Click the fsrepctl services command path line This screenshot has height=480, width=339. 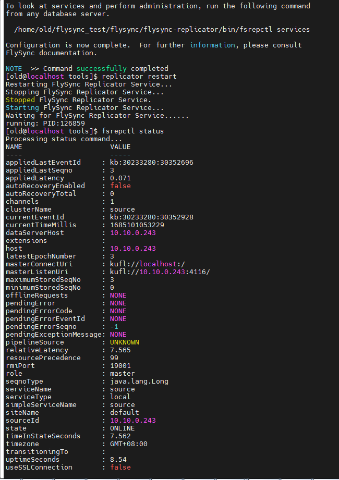click(x=162, y=30)
